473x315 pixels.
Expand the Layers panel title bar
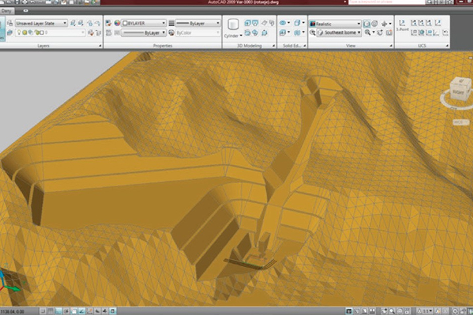tap(43, 46)
